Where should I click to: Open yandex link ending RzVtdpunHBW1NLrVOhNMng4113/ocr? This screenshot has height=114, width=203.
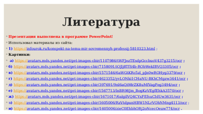(x=100, y=103)
